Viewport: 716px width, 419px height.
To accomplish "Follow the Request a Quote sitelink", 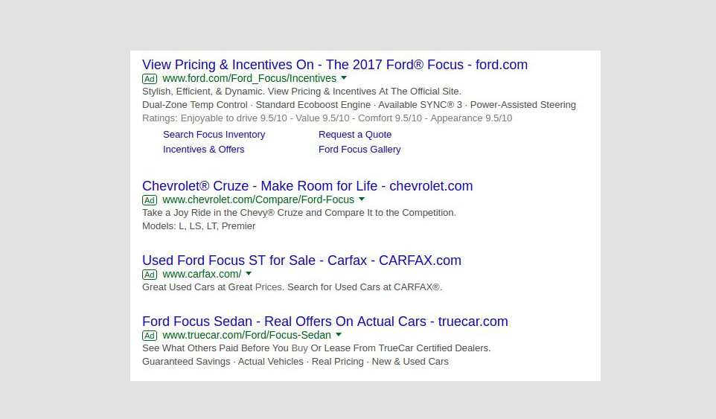I will pos(355,135).
